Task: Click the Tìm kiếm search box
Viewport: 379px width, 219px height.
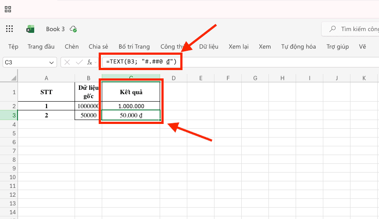Action: point(350,29)
